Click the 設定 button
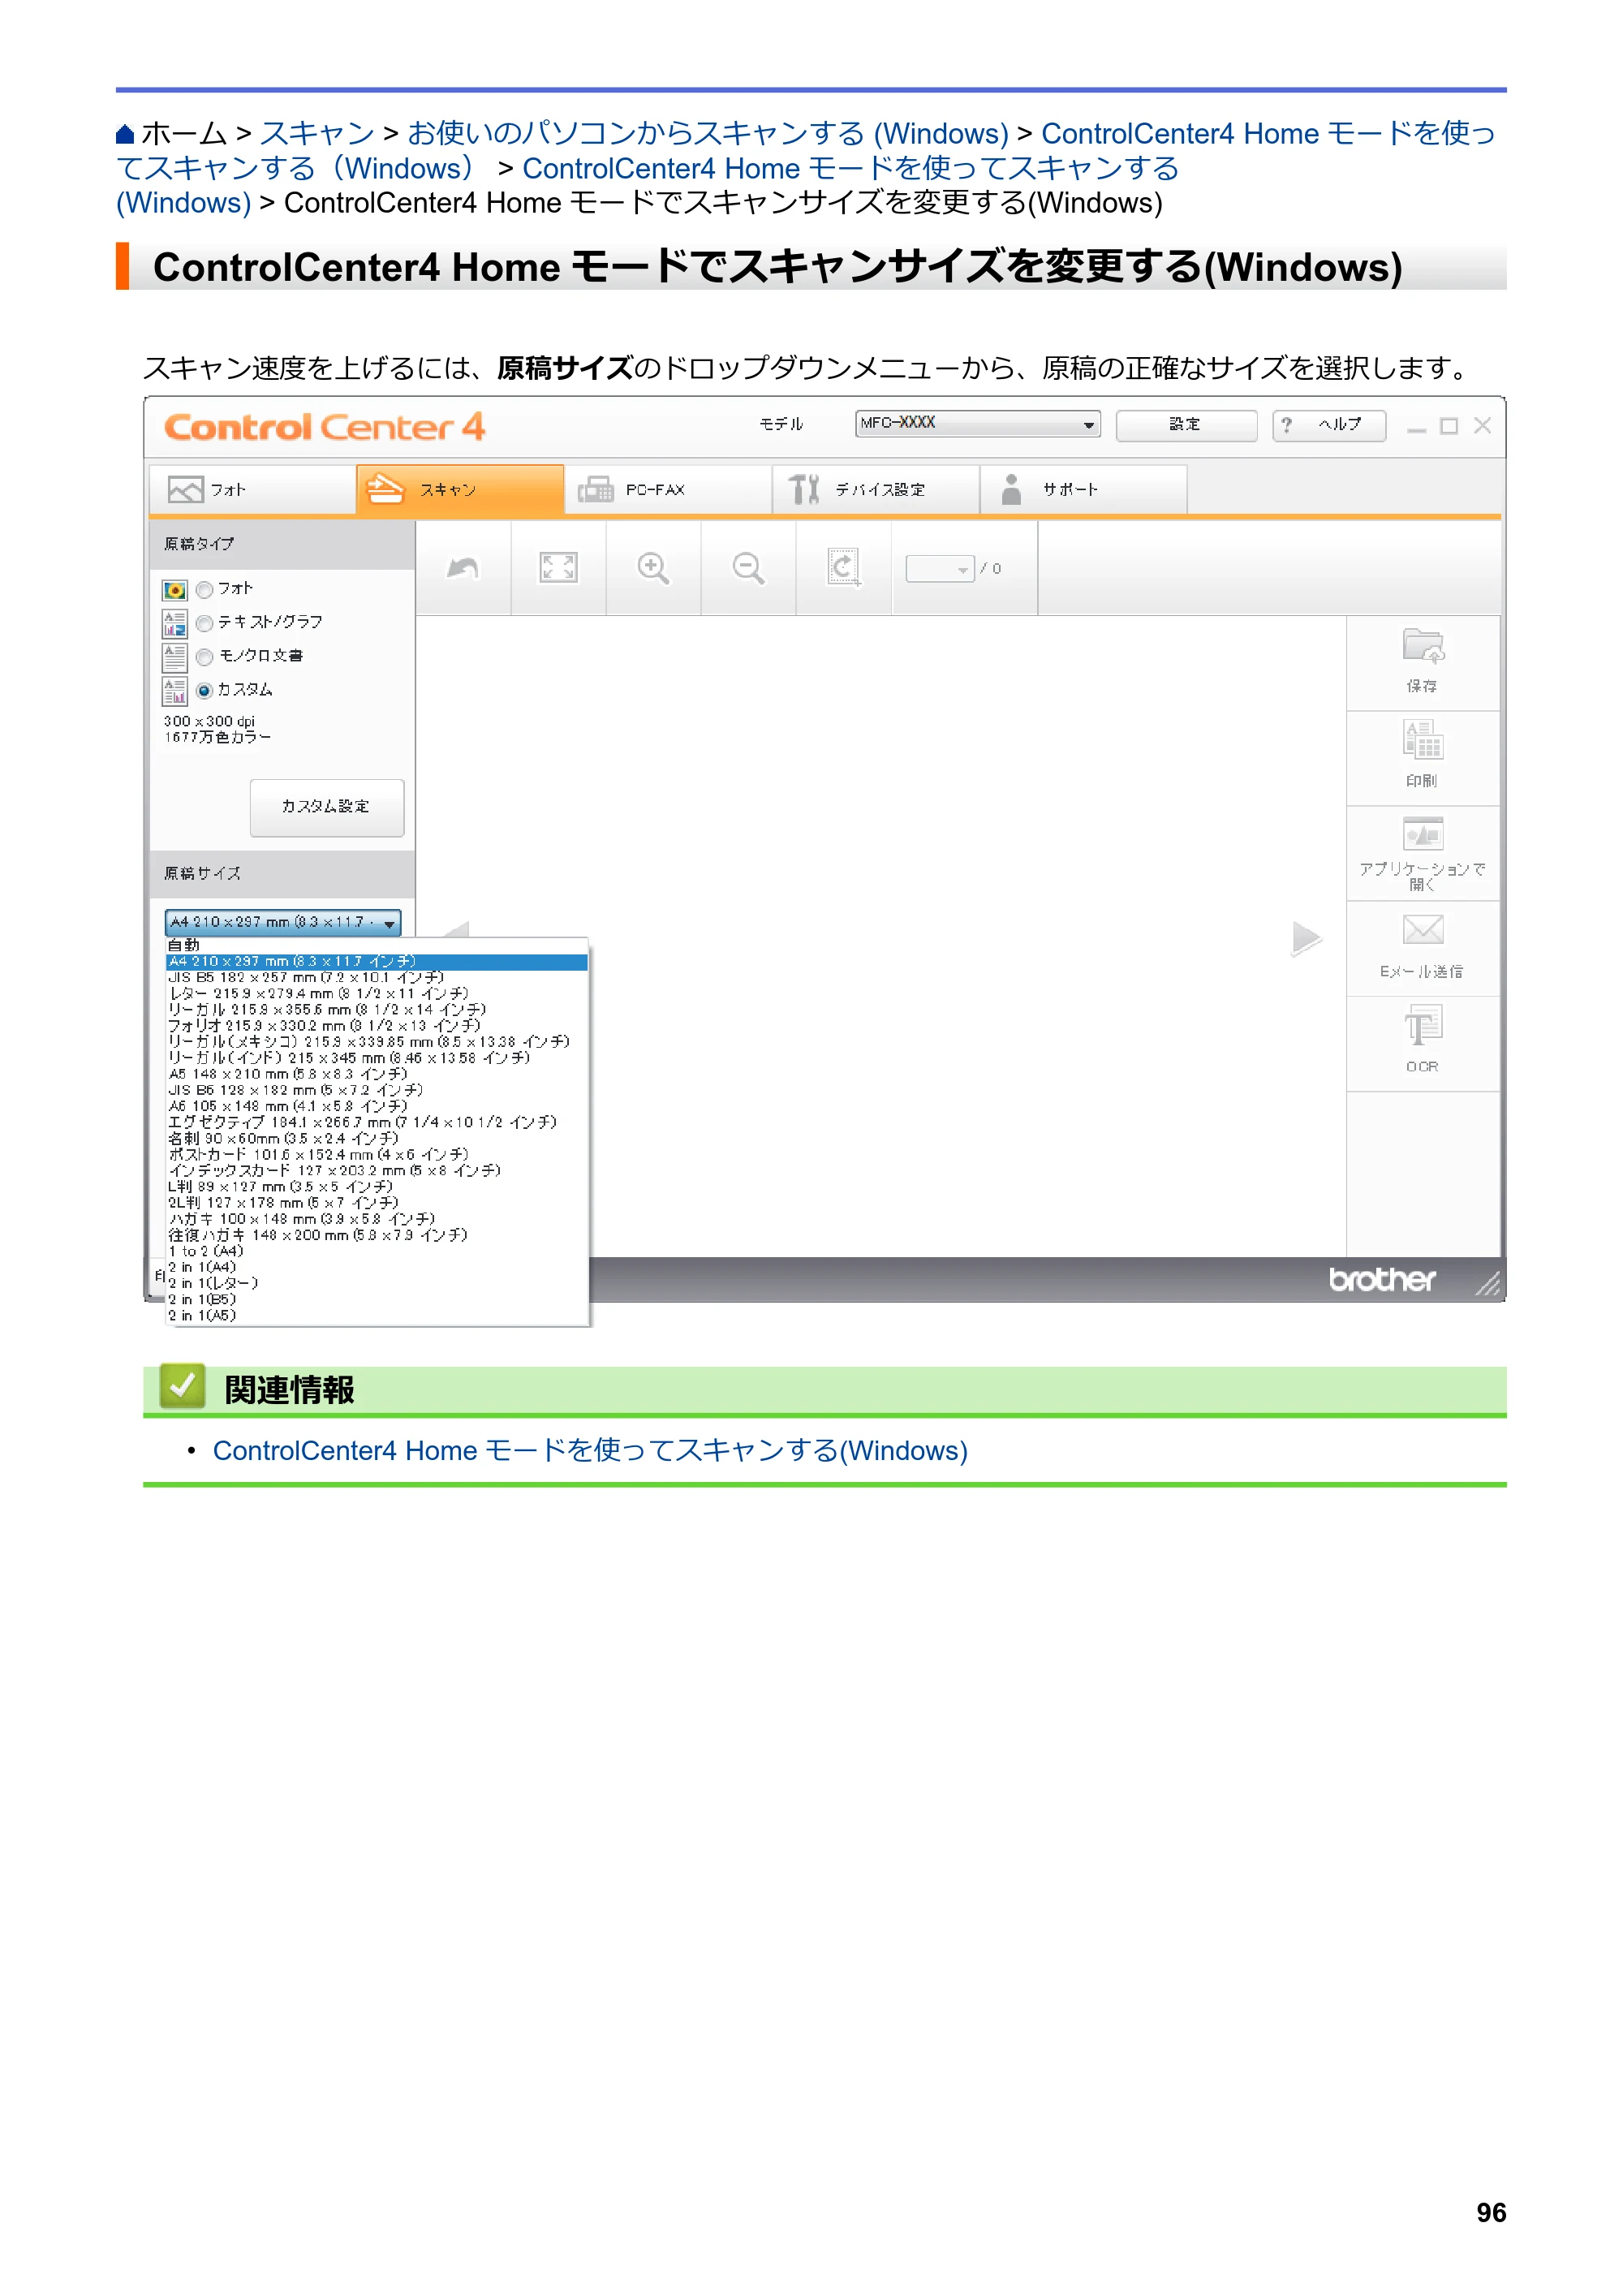The width and height of the screenshot is (1623, 2296). tap(1186, 425)
